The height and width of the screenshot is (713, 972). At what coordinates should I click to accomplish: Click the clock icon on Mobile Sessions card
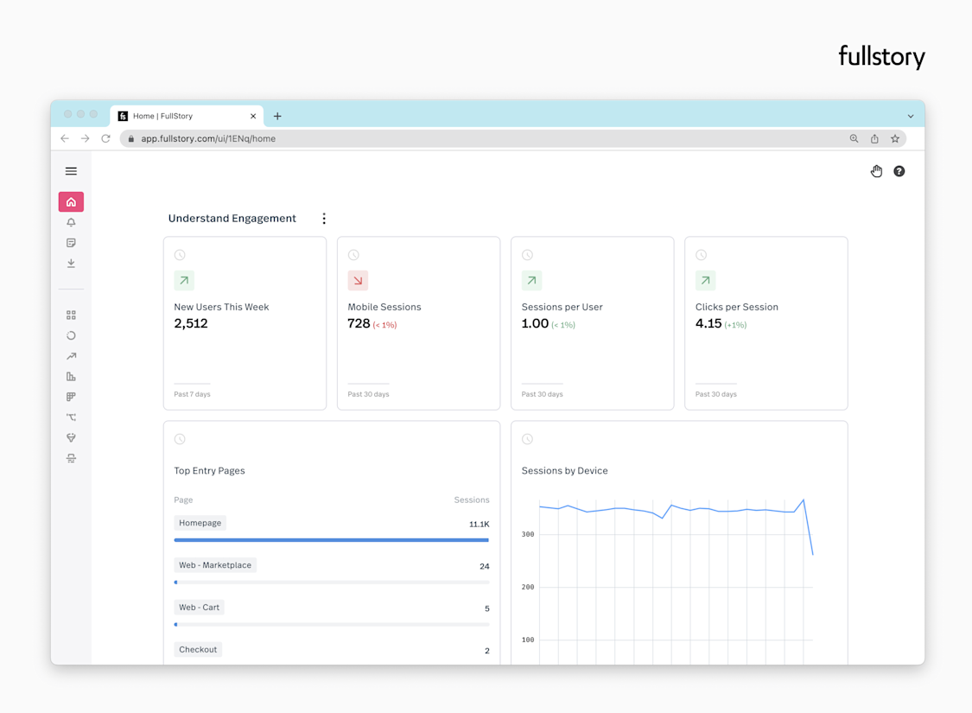pyautogui.click(x=353, y=254)
